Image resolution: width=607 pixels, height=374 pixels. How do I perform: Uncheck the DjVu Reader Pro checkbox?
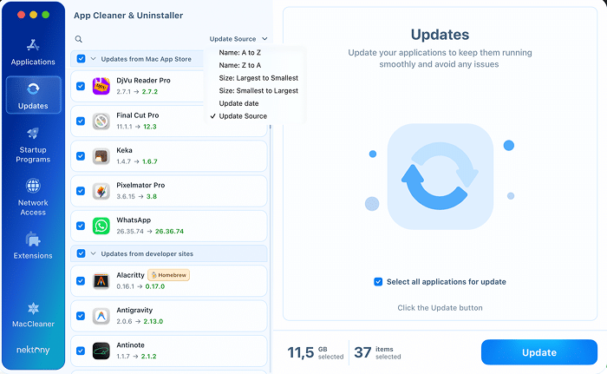pos(81,86)
